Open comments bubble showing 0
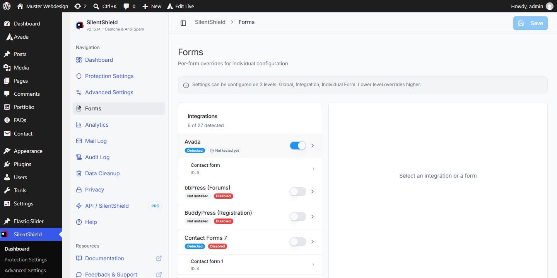Screen dimensions: 557x278 (x=129, y=6)
